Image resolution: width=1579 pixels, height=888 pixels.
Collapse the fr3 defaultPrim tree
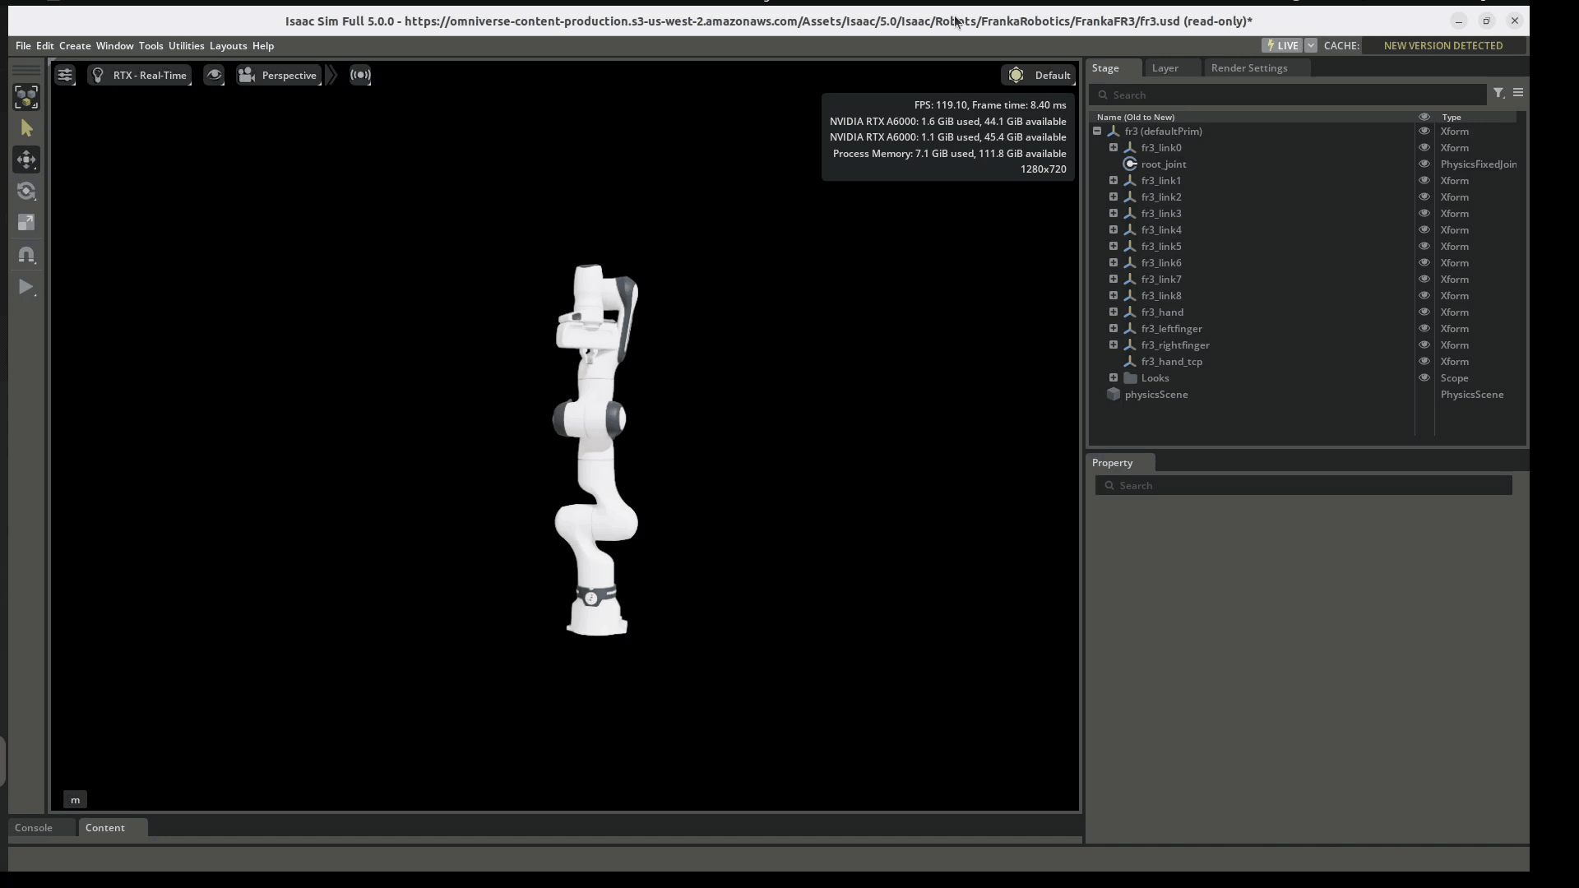click(x=1097, y=131)
